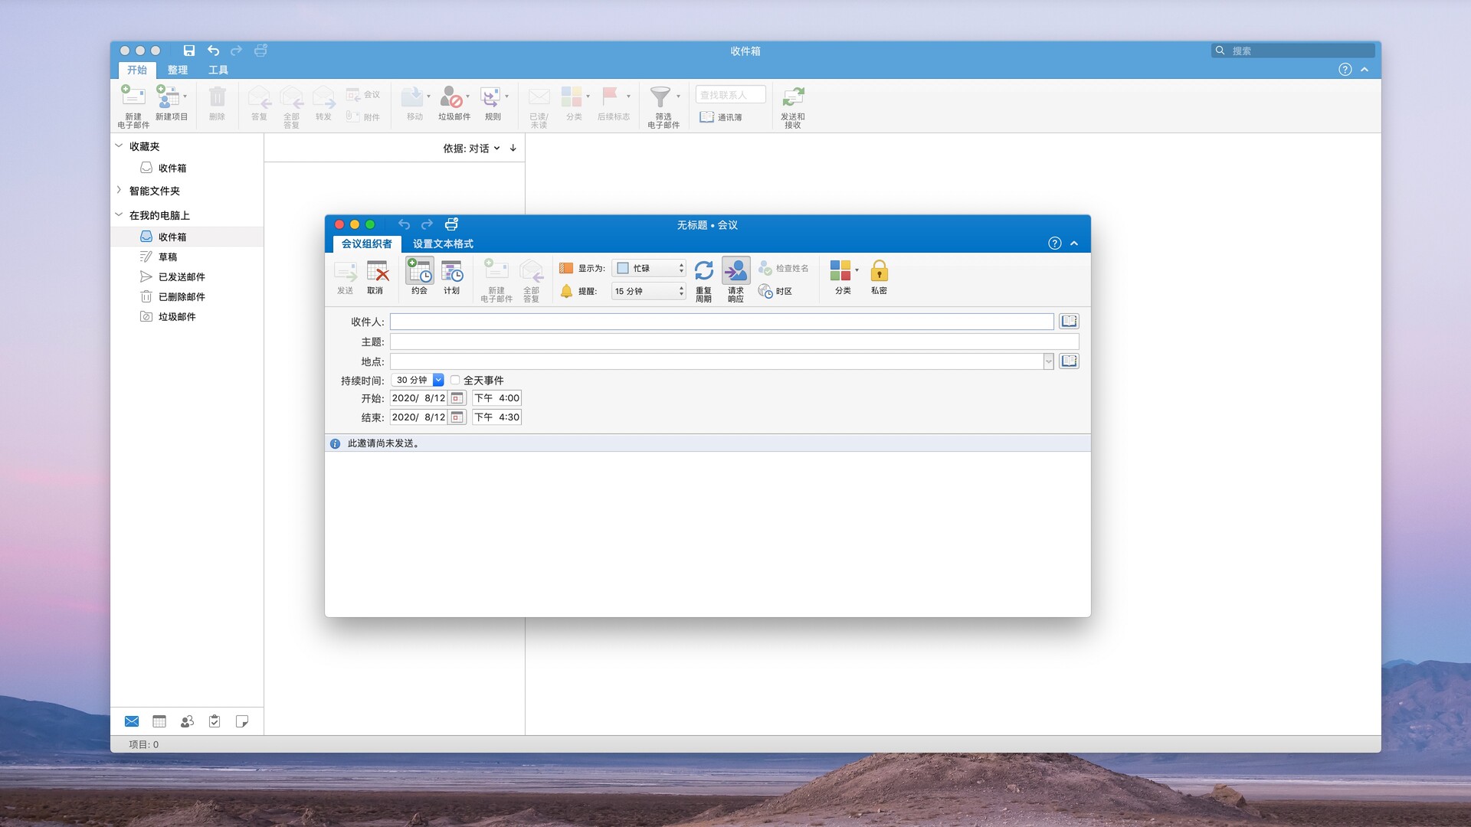Open the 工具 ribbon tab
Viewport: 1471px width, 827px height.
(x=219, y=70)
